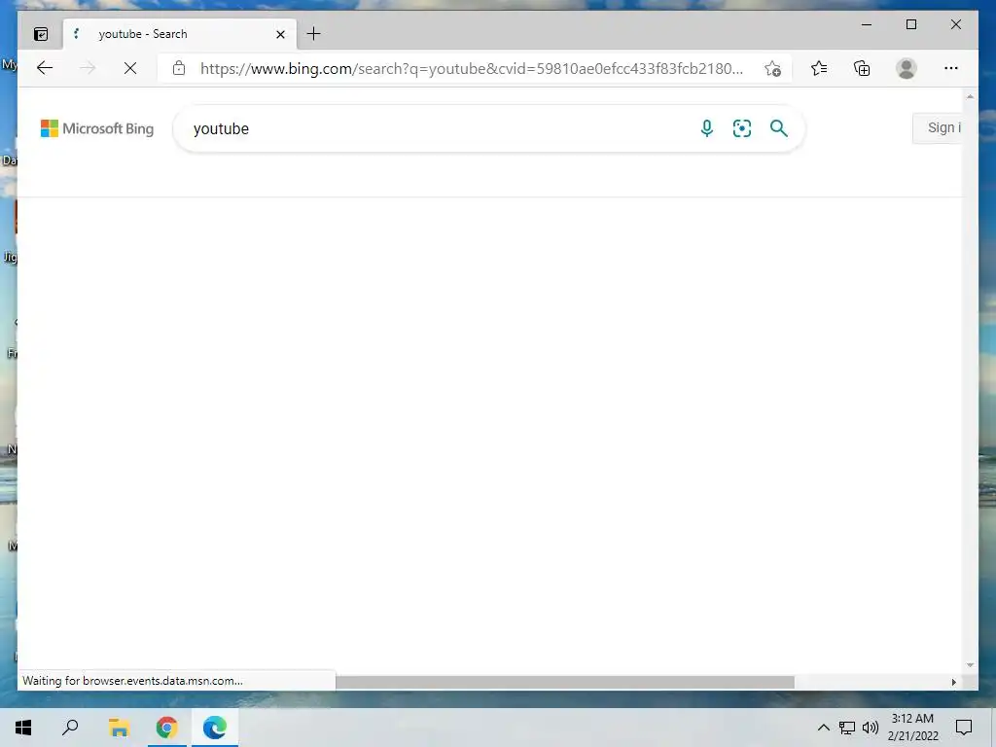Go back with the back arrow
The image size is (996, 747).
pyautogui.click(x=45, y=68)
